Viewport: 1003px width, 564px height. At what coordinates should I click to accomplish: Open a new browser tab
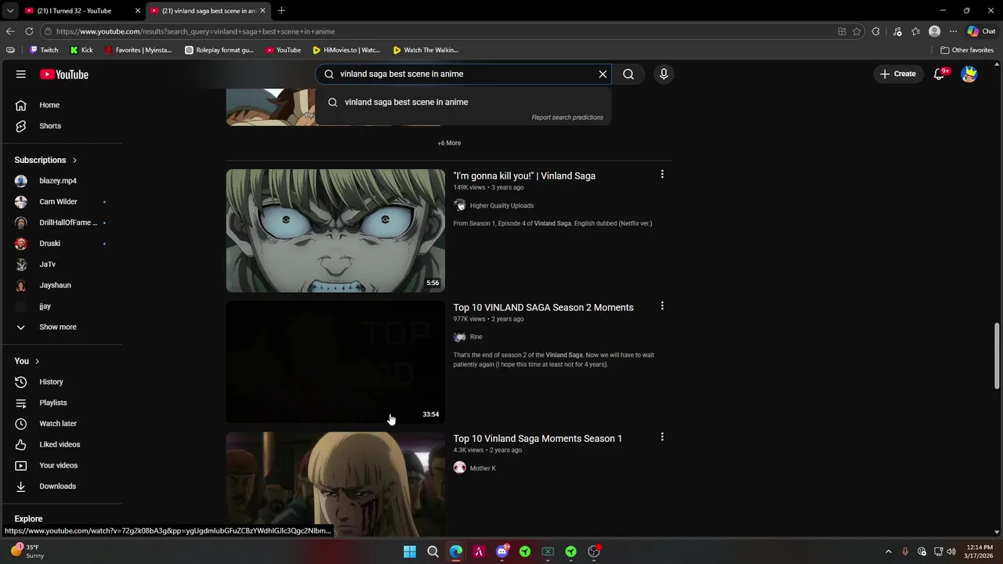pos(281,11)
